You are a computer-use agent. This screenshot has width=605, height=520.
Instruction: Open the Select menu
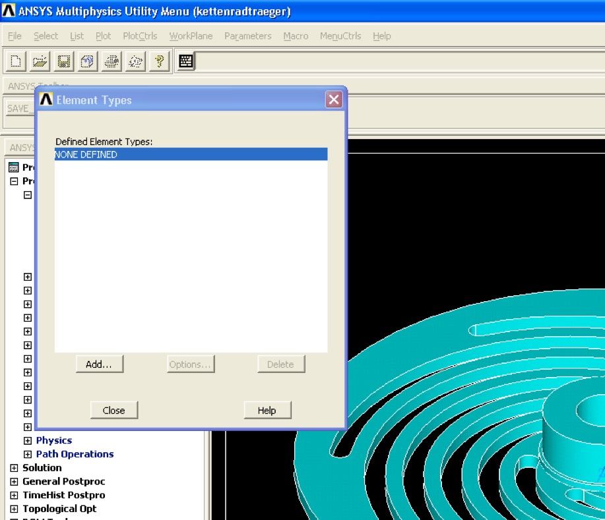pyautogui.click(x=46, y=36)
